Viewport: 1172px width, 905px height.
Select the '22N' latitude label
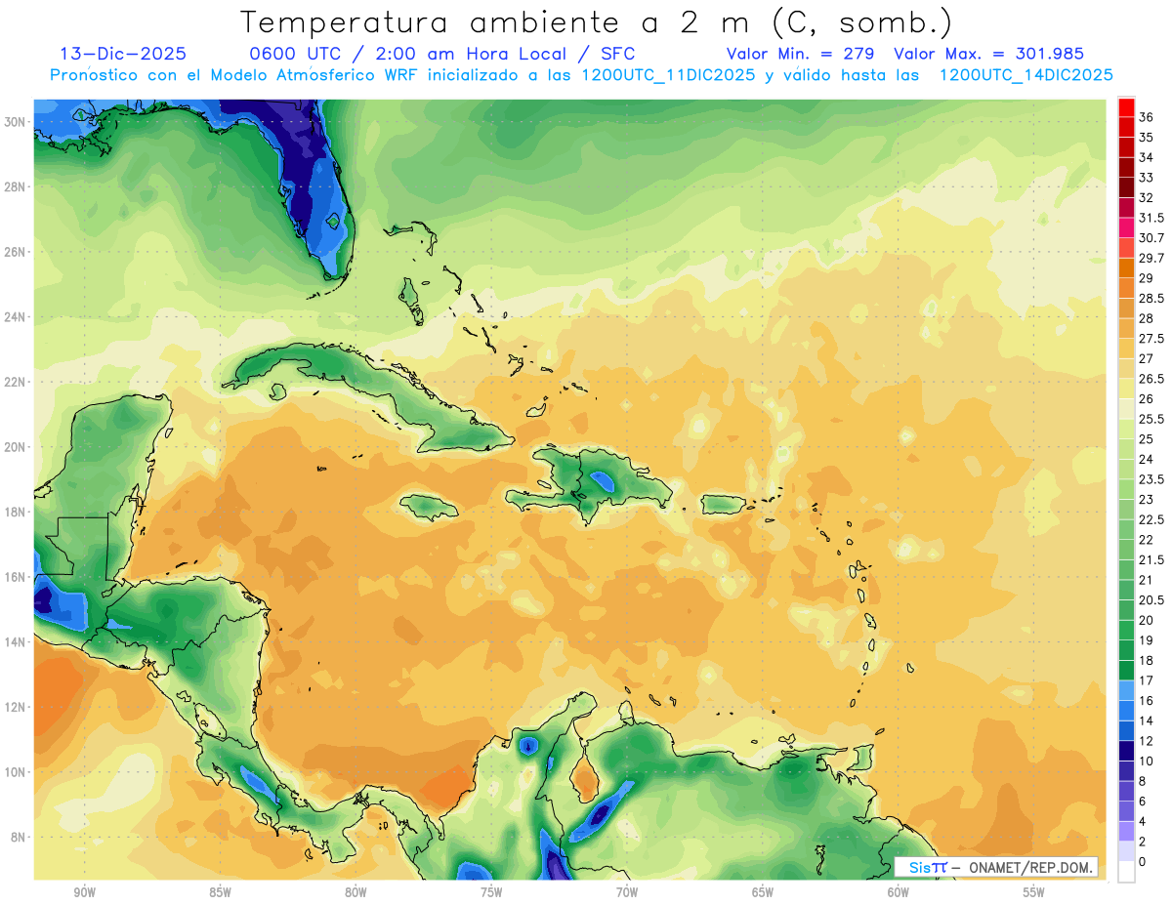(x=17, y=382)
